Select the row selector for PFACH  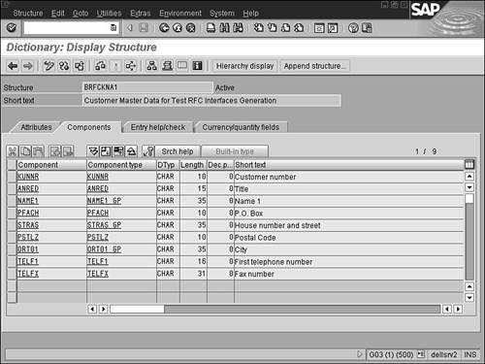pos(12,213)
